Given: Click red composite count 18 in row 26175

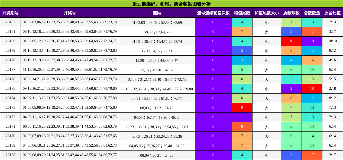Looking at the screenshot, I should click(x=312, y=89).
